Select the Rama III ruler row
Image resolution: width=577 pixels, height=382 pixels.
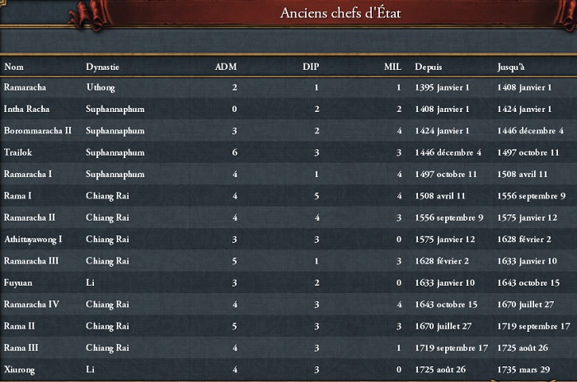tap(288, 347)
